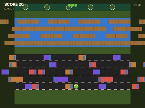The height and width of the screenshot is (108, 145).
Task: Click the HI 20 high score text
Action: point(137,5)
